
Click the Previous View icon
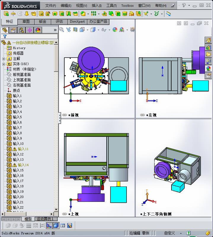click(x=68, y=30)
